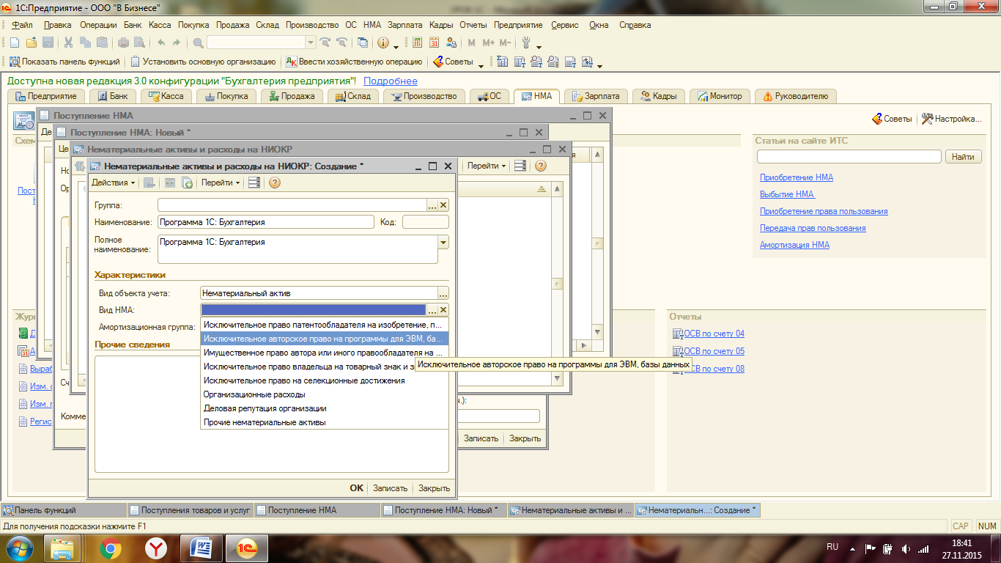Open the Windows Start button

[x=20, y=548]
